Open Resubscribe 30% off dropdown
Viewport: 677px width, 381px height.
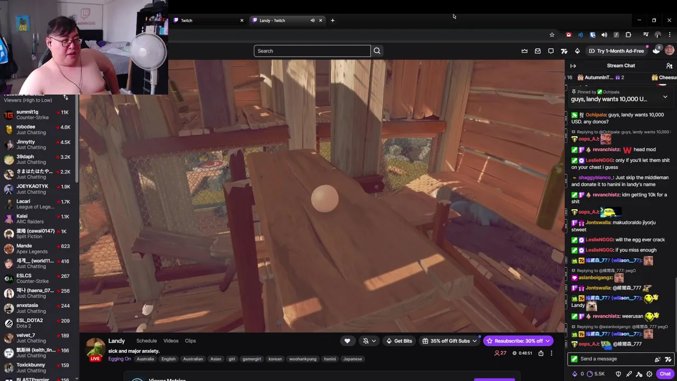(518, 341)
